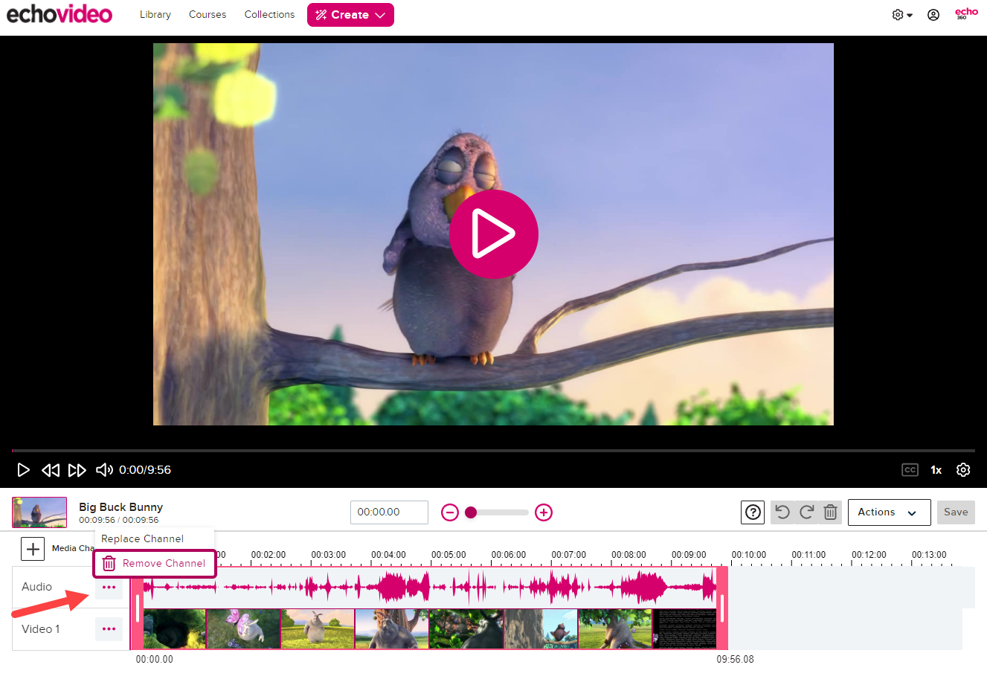Image resolution: width=987 pixels, height=685 pixels.
Task: Select the first video filmstrip frame
Action: (x=174, y=629)
